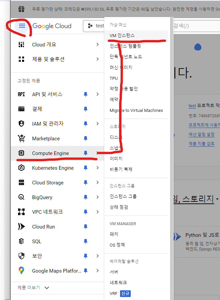Screen dimensions: 220x300
Task: Click the 결제 credit card icon
Action: [x=21, y=109]
